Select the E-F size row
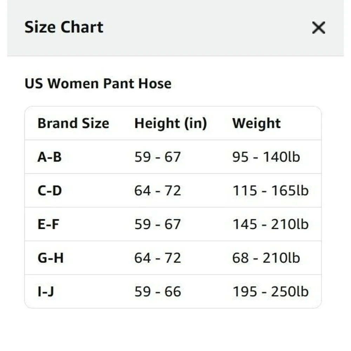351x351 pixels. coord(173,224)
